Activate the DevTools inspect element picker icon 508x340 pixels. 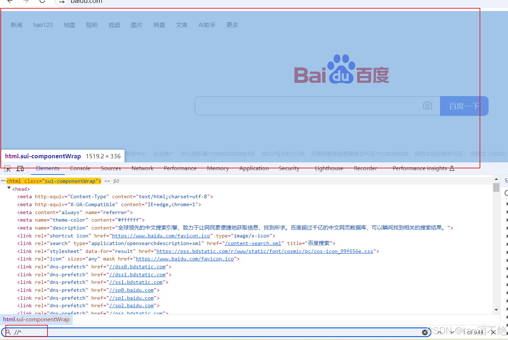[8, 168]
